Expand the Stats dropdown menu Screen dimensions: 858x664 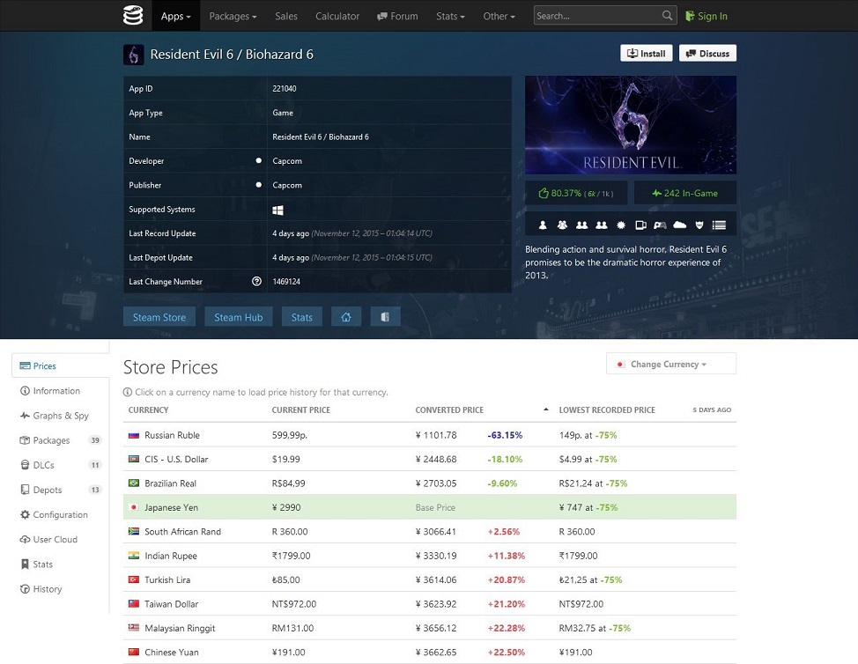tap(450, 16)
